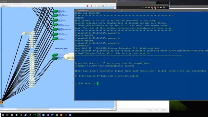Open the Help menu in network map window
Screen dimensions: 208x117
(20, 4)
